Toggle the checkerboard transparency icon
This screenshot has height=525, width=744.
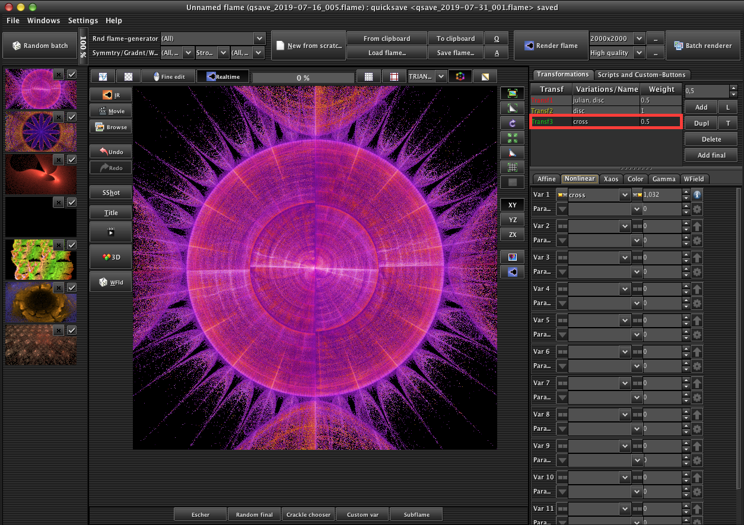pyautogui.click(x=128, y=76)
